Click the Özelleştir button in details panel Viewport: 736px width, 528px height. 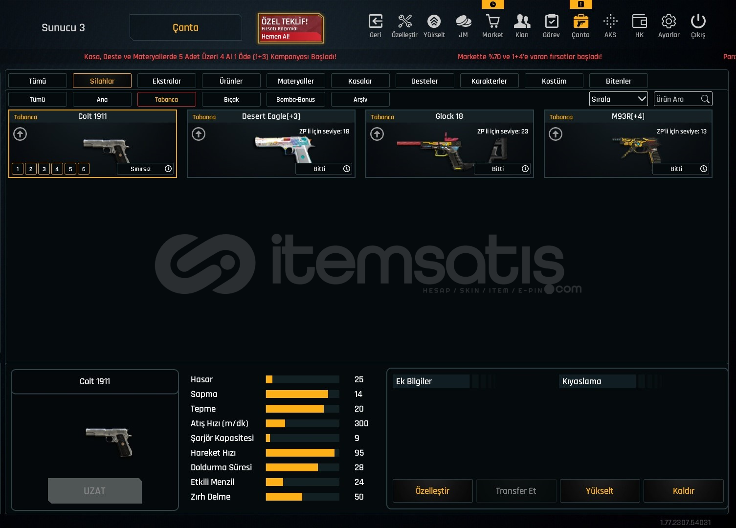coord(433,491)
